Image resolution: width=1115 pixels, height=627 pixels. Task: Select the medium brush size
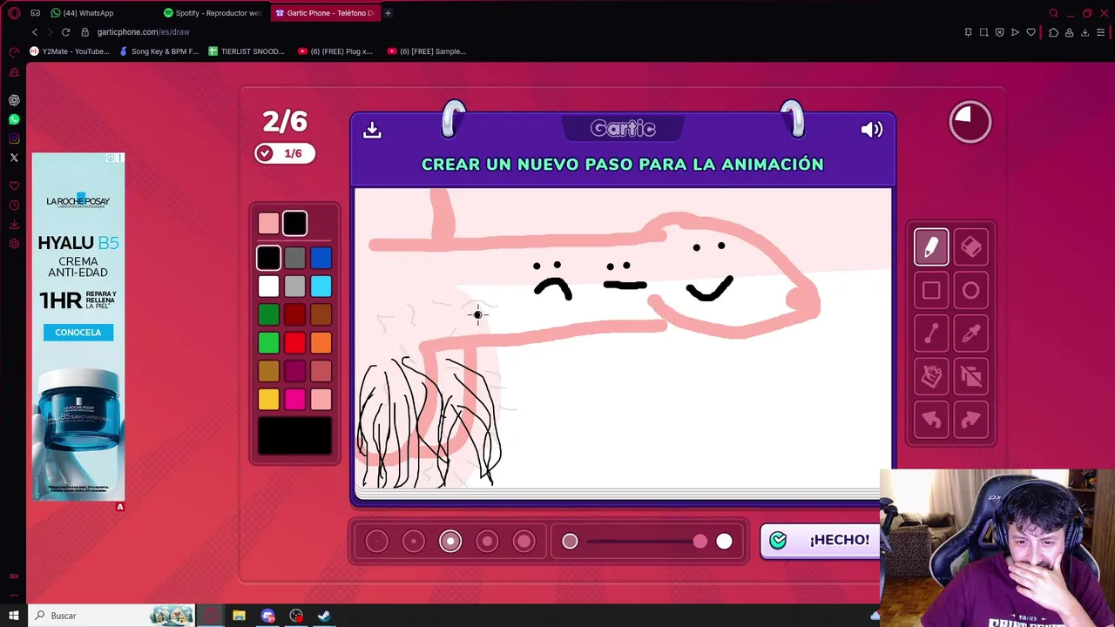click(x=450, y=542)
